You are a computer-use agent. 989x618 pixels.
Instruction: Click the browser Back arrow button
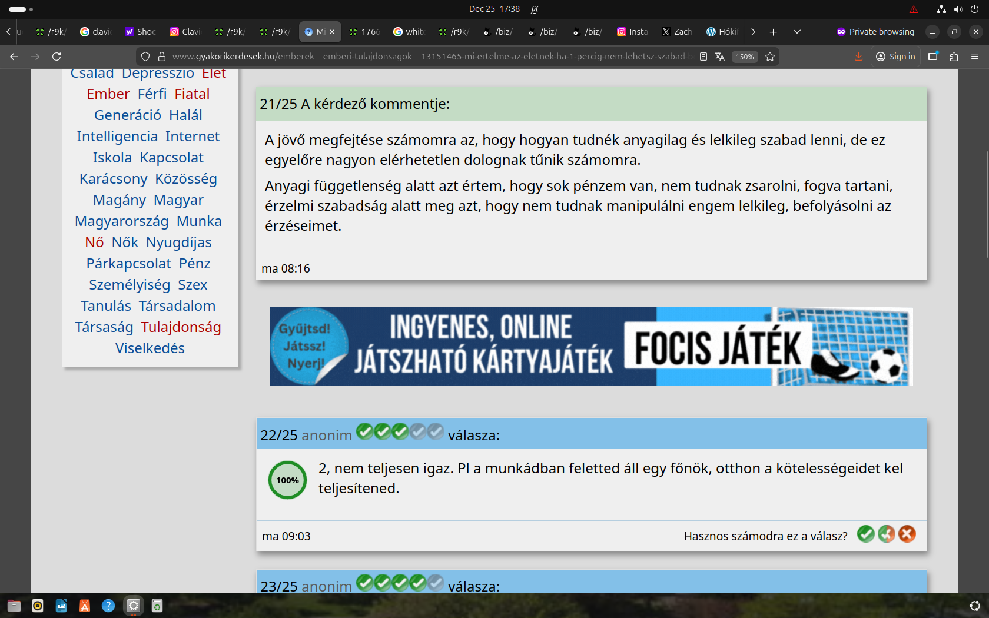[14, 57]
